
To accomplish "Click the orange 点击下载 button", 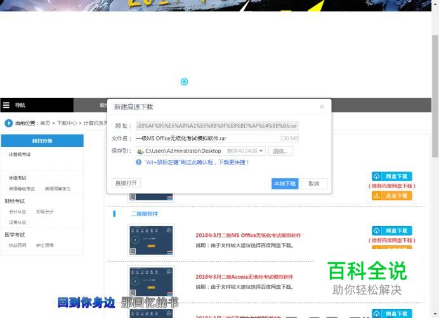I will pos(392,196).
